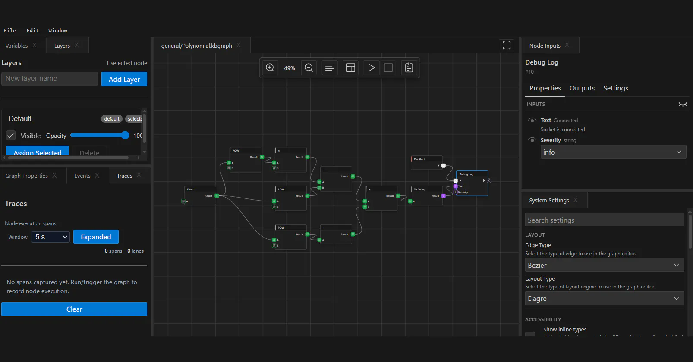Switch to the node Settings tab
This screenshot has height=362, width=693.
pyautogui.click(x=616, y=88)
